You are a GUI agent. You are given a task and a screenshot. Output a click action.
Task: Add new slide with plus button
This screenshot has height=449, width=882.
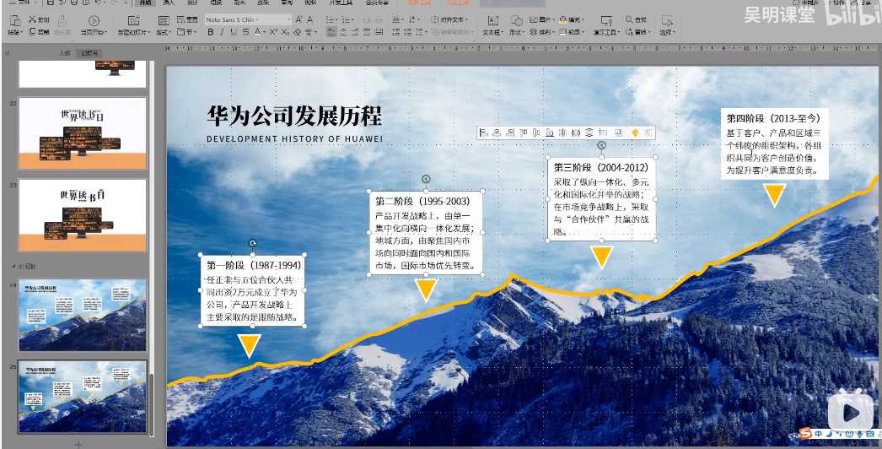pos(78,445)
